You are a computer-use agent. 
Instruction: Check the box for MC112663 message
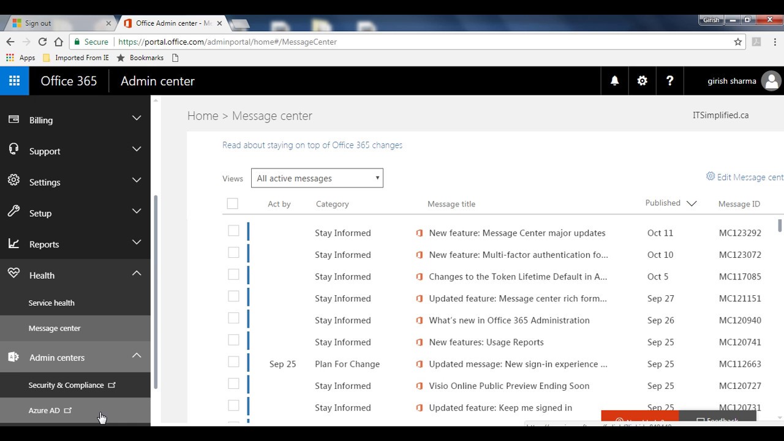tap(233, 361)
